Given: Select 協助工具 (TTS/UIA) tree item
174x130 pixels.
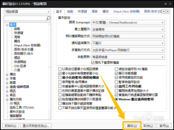Looking at the screenshot, I should click(22, 107).
